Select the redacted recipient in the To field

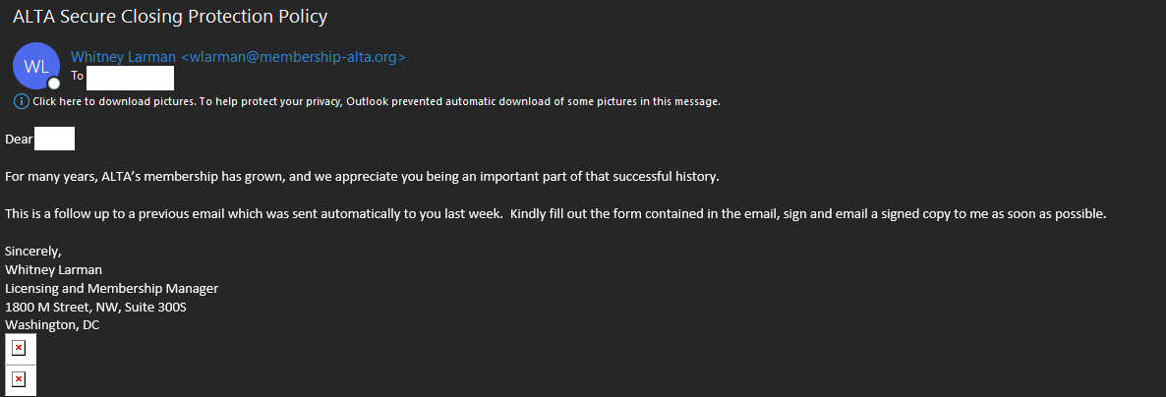point(132,77)
